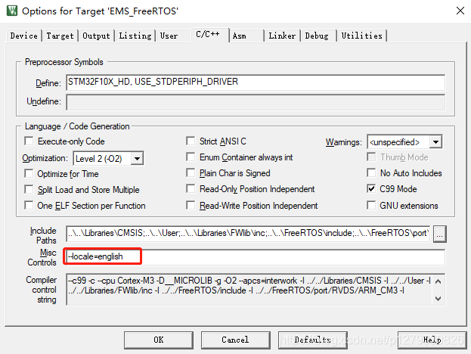Viewport: 471px width, 354px height.
Task: Click the Undefine input field
Action: 256,102
